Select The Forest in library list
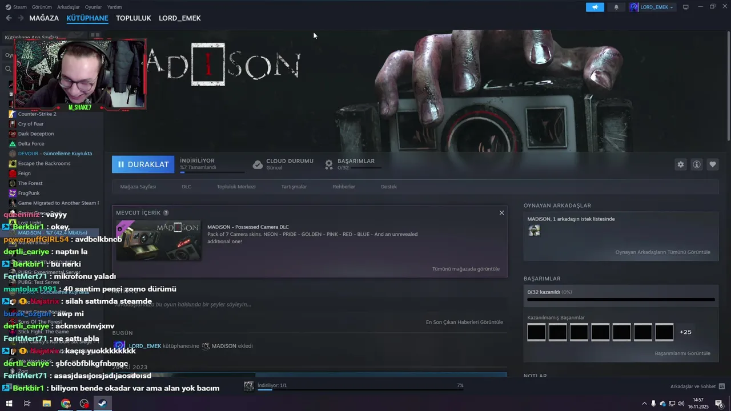 [x=30, y=183]
